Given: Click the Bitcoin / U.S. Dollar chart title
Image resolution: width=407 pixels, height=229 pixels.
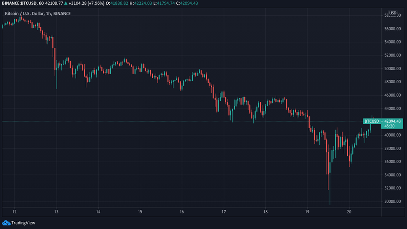Looking at the screenshot, I should pos(38,13).
